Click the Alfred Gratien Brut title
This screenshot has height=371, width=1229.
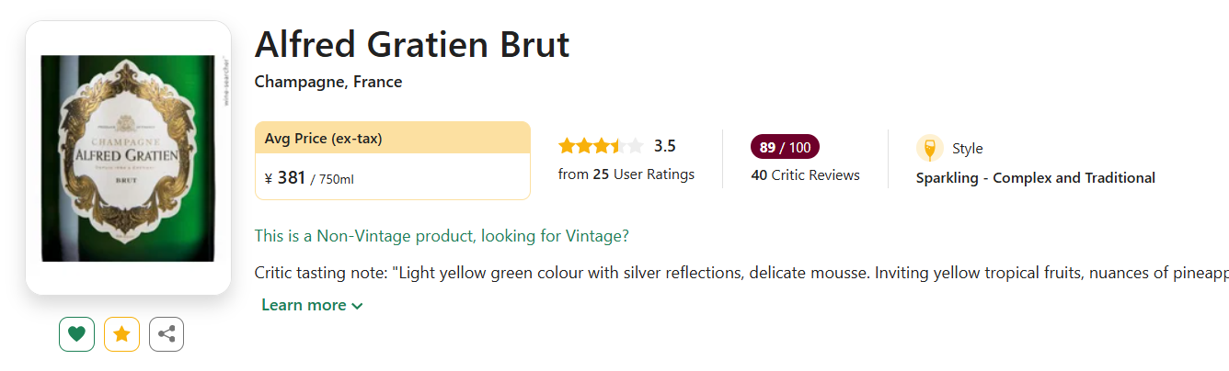(x=412, y=44)
